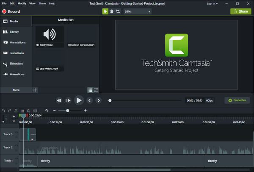Open the File menu

click(x=4, y=3)
